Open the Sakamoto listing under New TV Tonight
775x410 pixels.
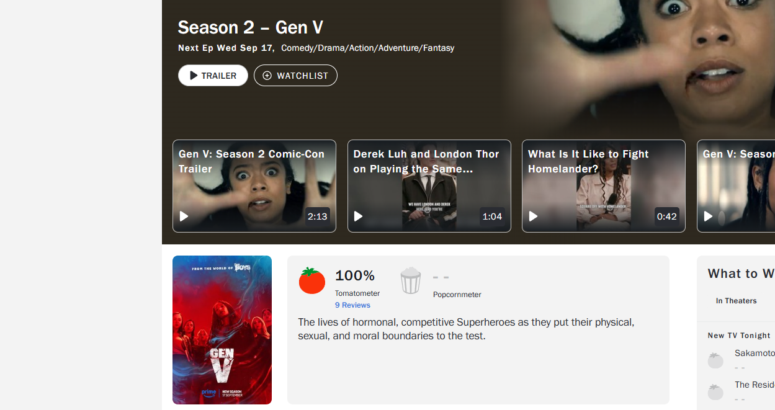755,353
